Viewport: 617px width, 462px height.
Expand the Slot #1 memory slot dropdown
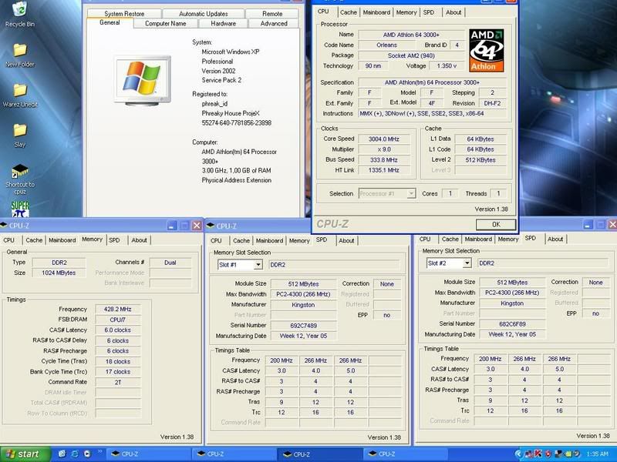click(258, 264)
